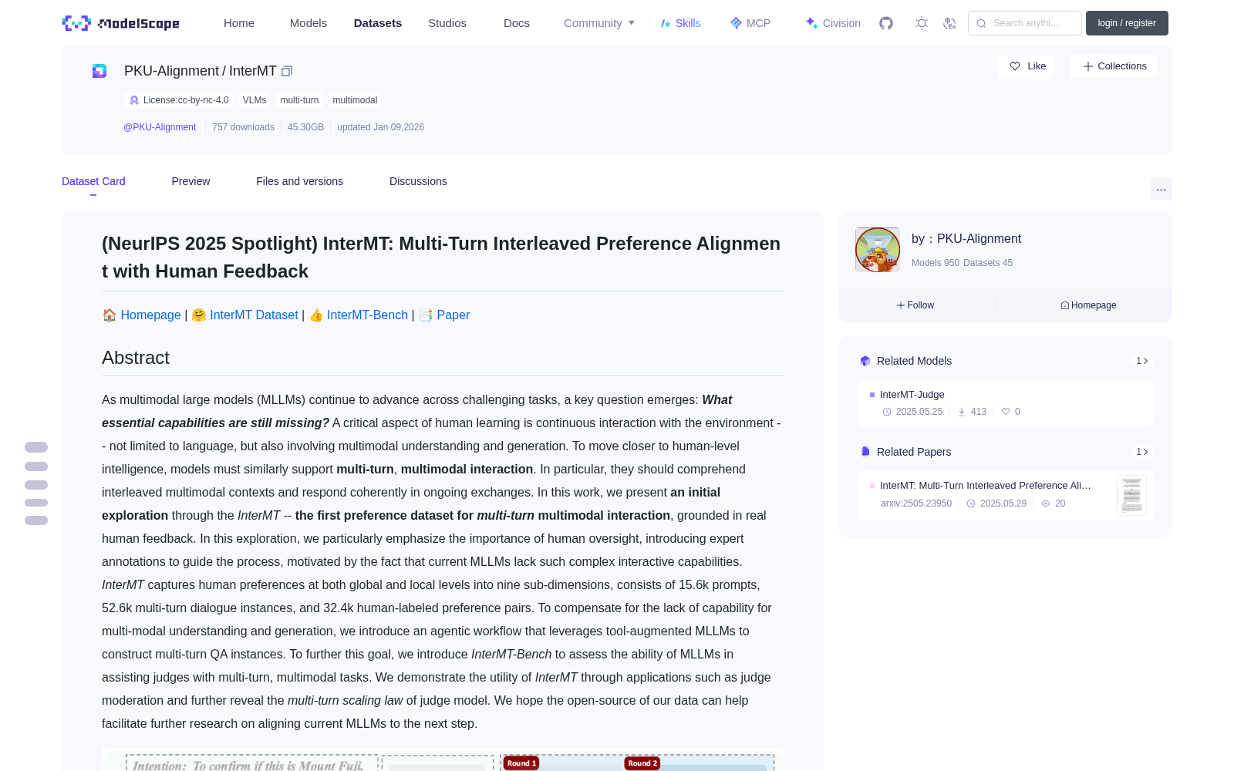Focus the search input field
Screen dimensions: 1234x771
pos(1025,23)
